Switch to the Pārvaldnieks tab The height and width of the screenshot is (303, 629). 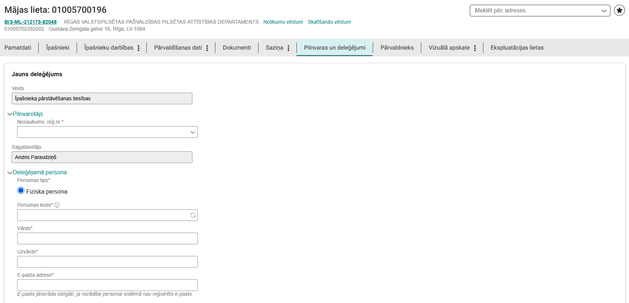point(397,48)
